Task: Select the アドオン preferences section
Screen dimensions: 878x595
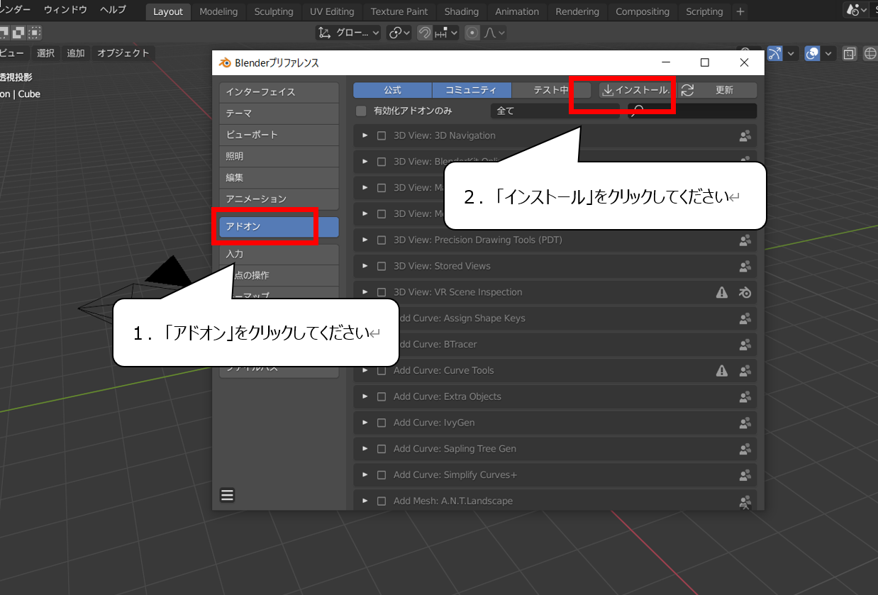Action: point(279,227)
